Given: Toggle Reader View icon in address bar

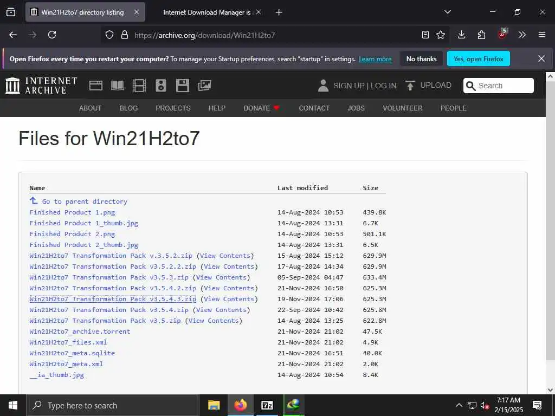Looking at the screenshot, I should [x=425, y=35].
